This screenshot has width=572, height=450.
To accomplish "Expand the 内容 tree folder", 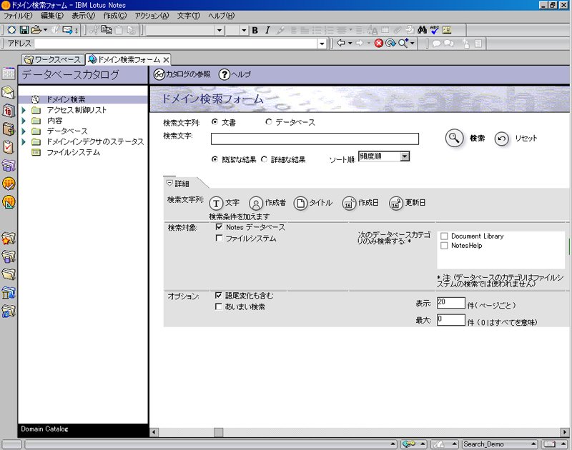I will [24, 121].
